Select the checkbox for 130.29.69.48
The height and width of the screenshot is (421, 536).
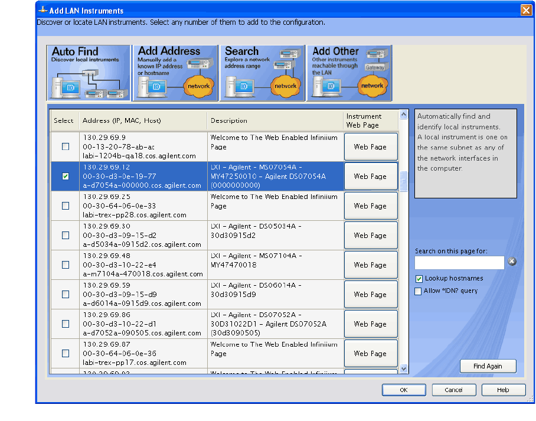pos(66,265)
